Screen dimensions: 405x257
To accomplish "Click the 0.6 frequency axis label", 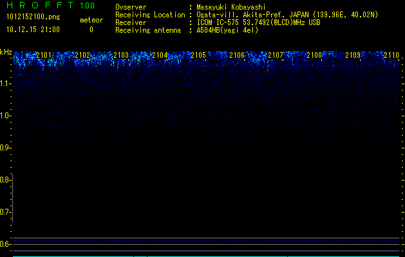I will point(5,244).
